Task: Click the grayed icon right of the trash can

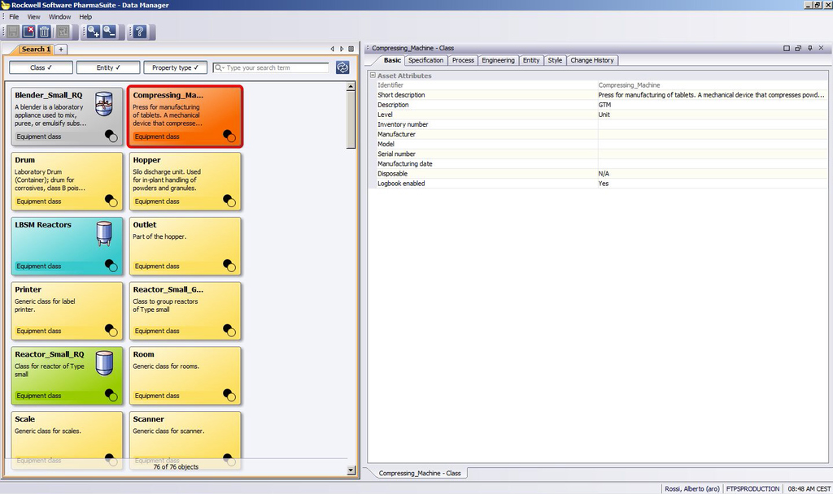Action: (x=63, y=32)
